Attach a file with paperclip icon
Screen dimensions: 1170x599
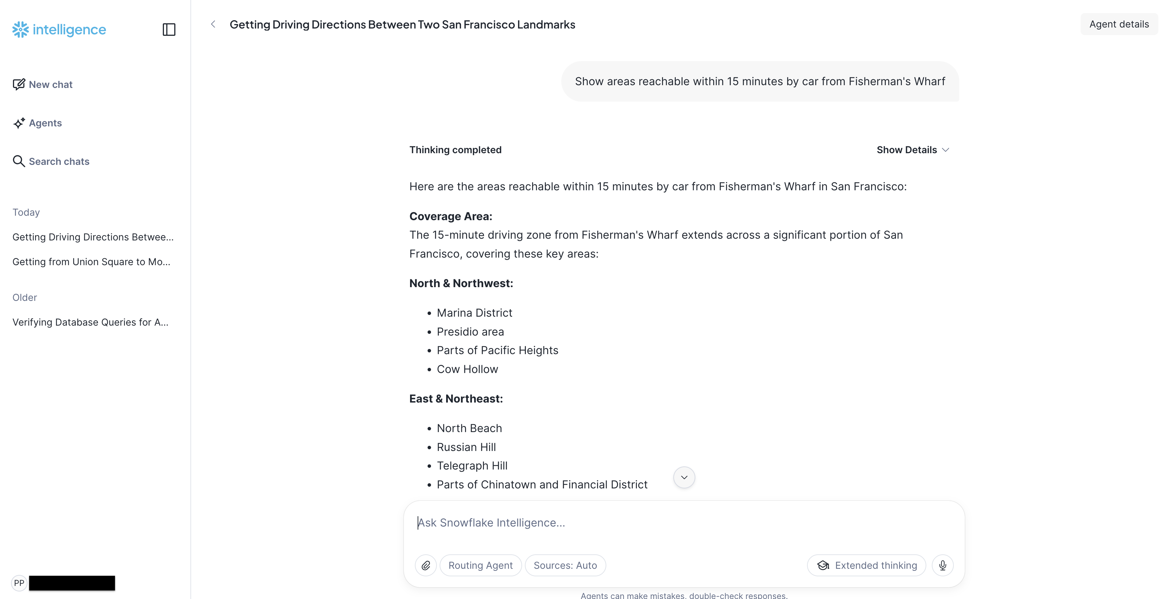426,565
